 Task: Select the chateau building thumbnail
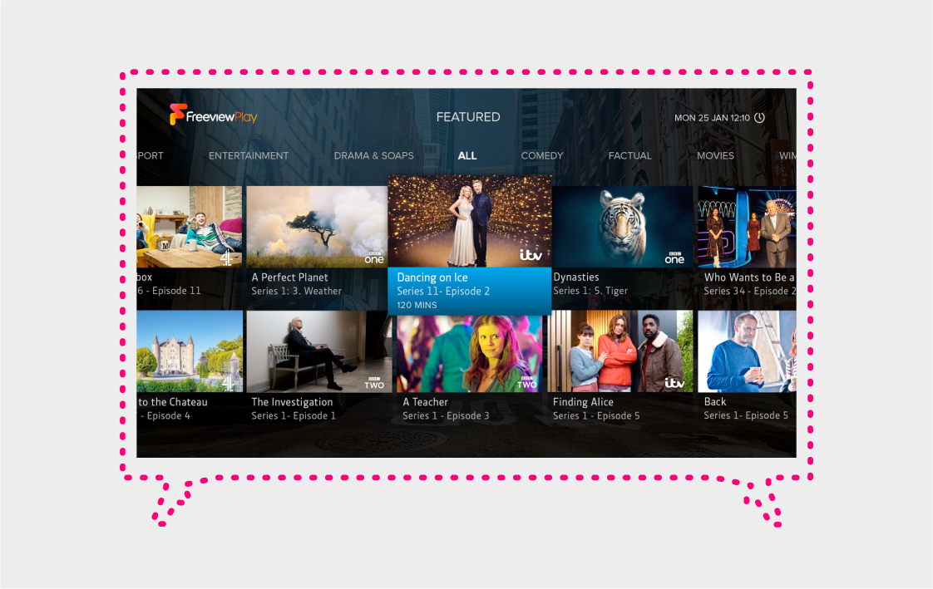pos(190,351)
